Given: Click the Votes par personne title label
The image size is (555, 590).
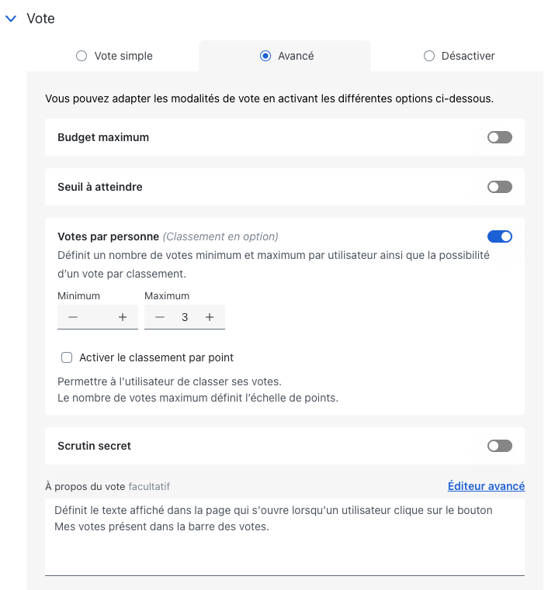Looking at the screenshot, I should [x=108, y=236].
